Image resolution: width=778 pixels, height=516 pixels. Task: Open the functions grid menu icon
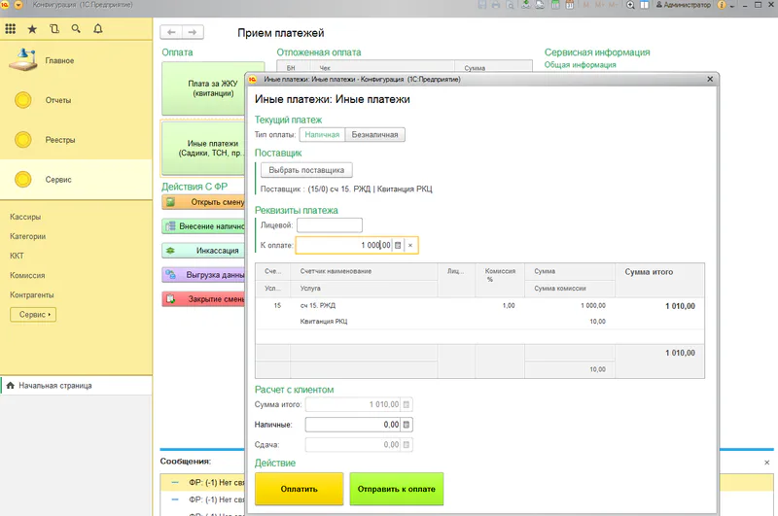[10, 29]
